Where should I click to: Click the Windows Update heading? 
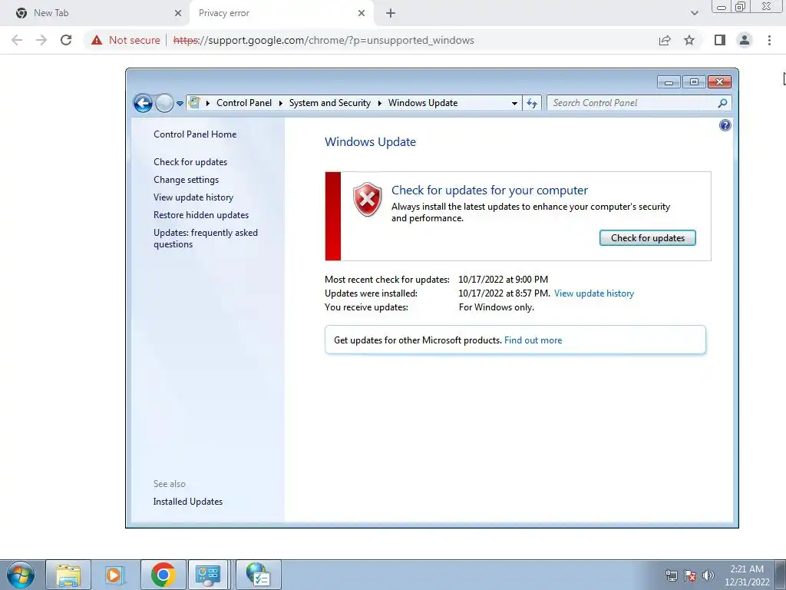(371, 142)
